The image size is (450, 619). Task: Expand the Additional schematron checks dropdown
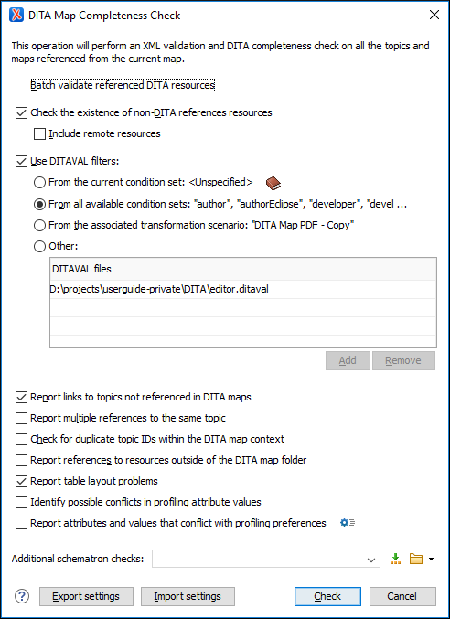pos(371,560)
